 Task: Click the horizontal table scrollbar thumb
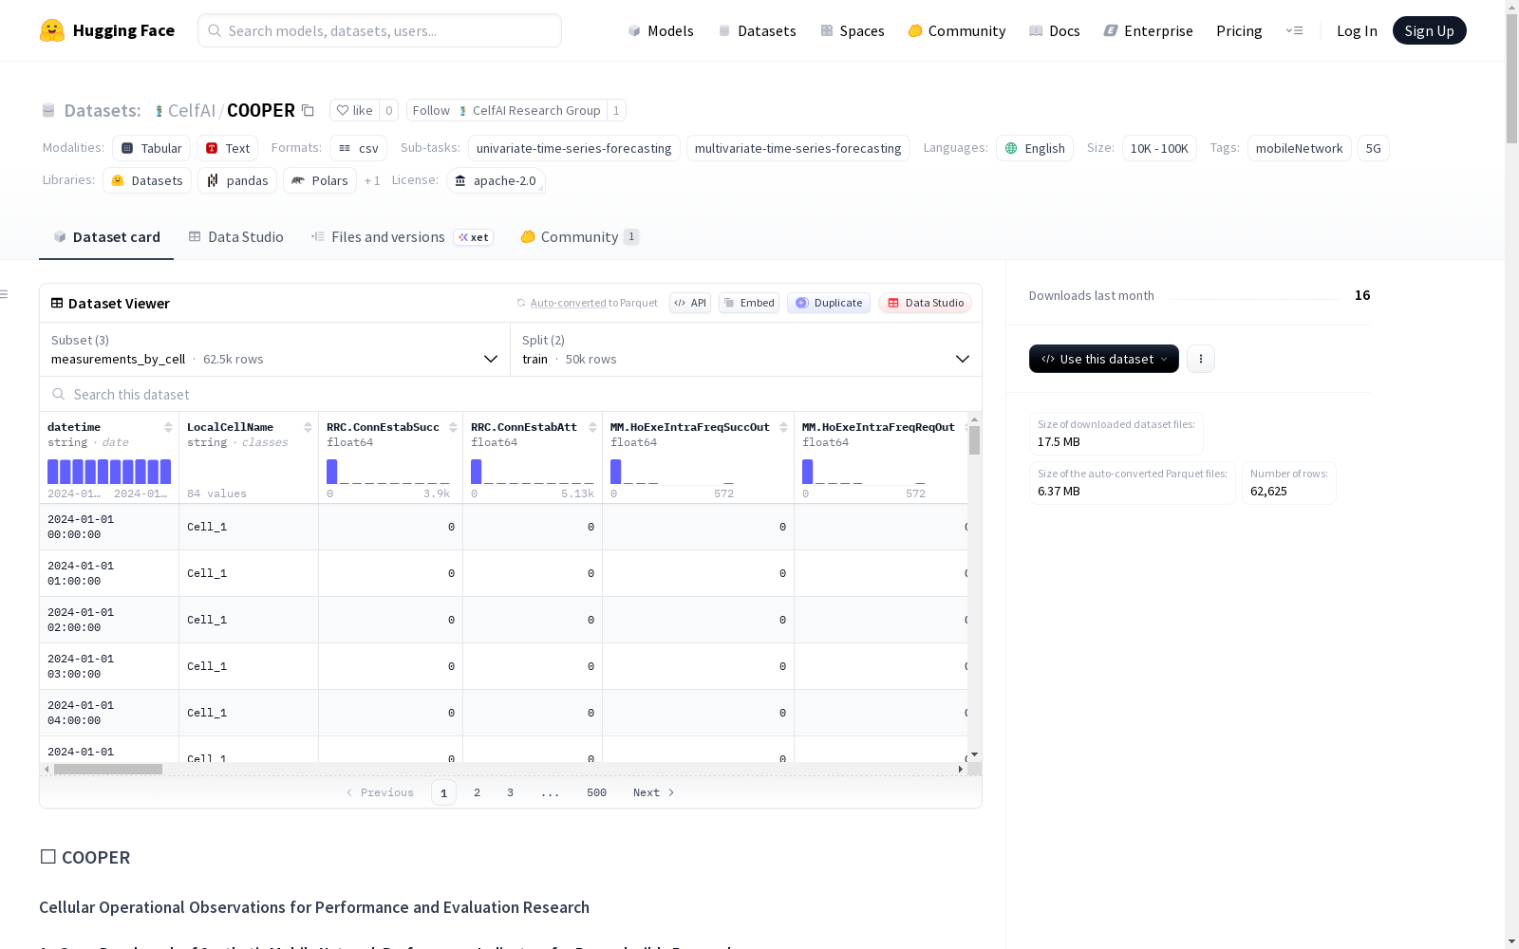tap(107, 769)
